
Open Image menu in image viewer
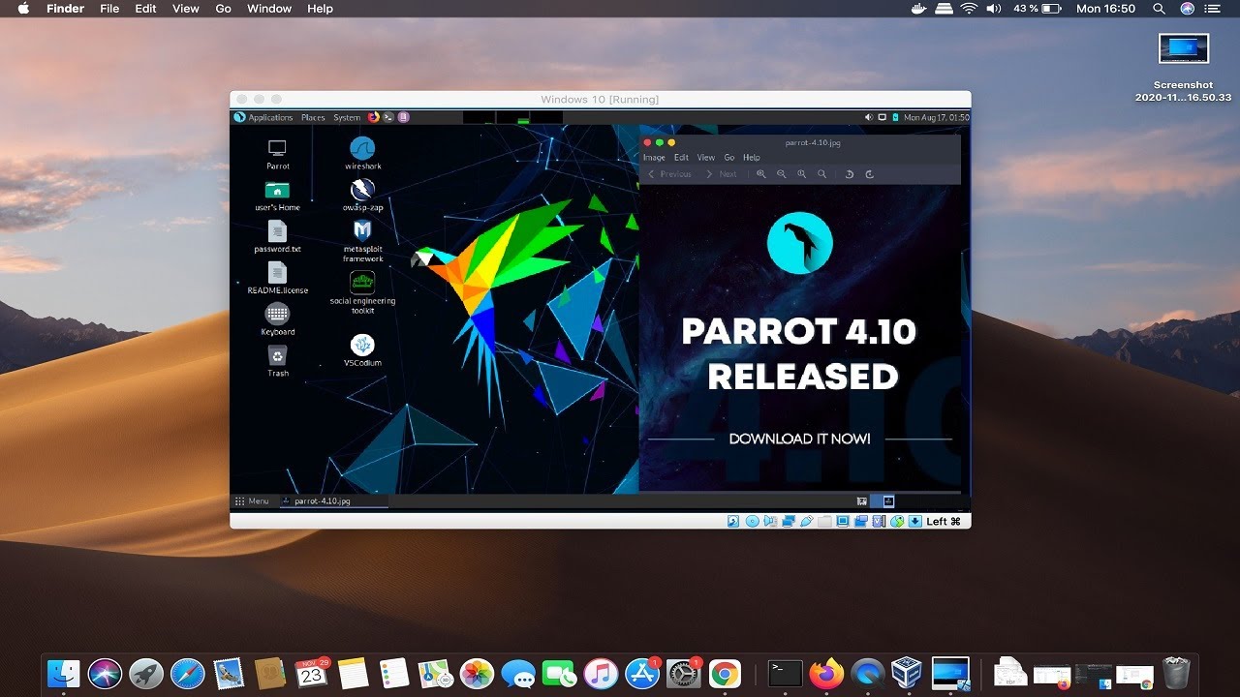(x=654, y=158)
